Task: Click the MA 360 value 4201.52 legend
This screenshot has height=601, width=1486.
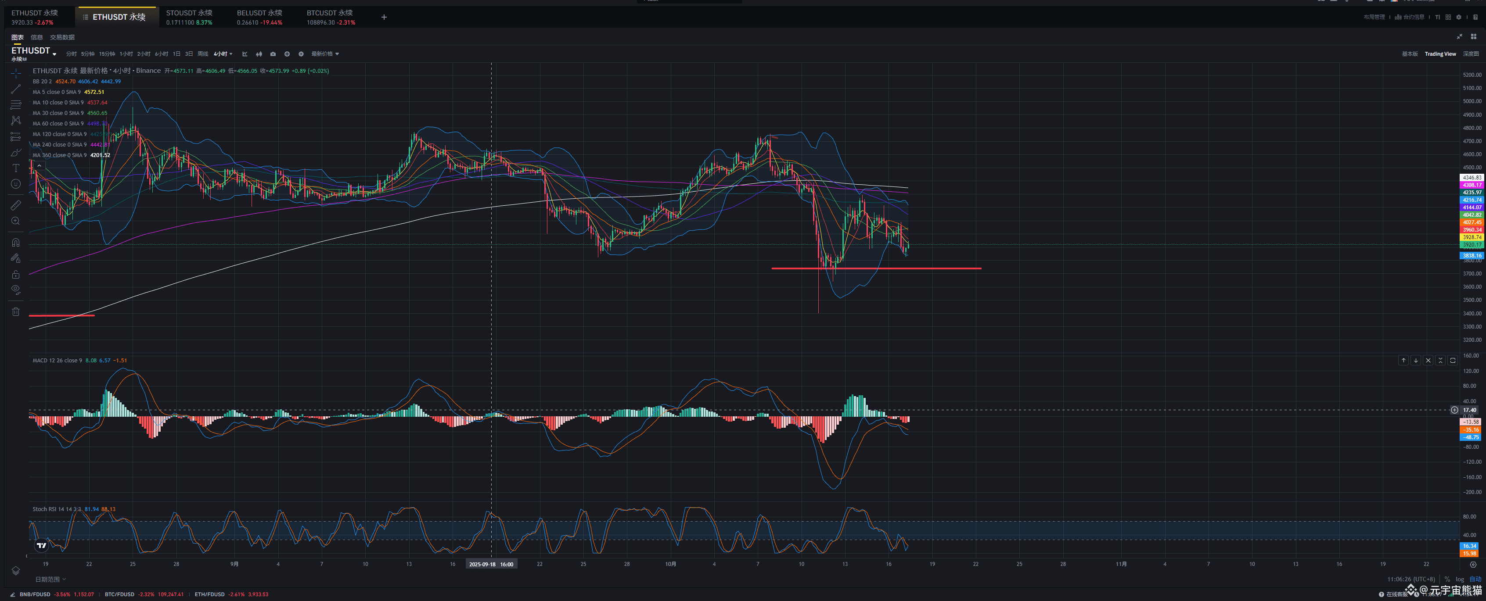Action: click(x=100, y=155)
